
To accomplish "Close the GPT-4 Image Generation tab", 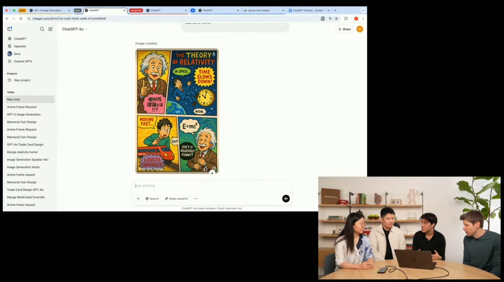I will coord(69,10).
